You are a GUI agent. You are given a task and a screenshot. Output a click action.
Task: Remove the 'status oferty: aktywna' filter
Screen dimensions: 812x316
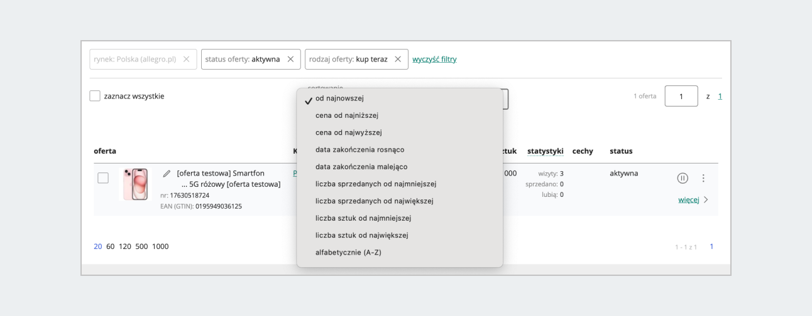pyautogui.click(x=290, y=59)
